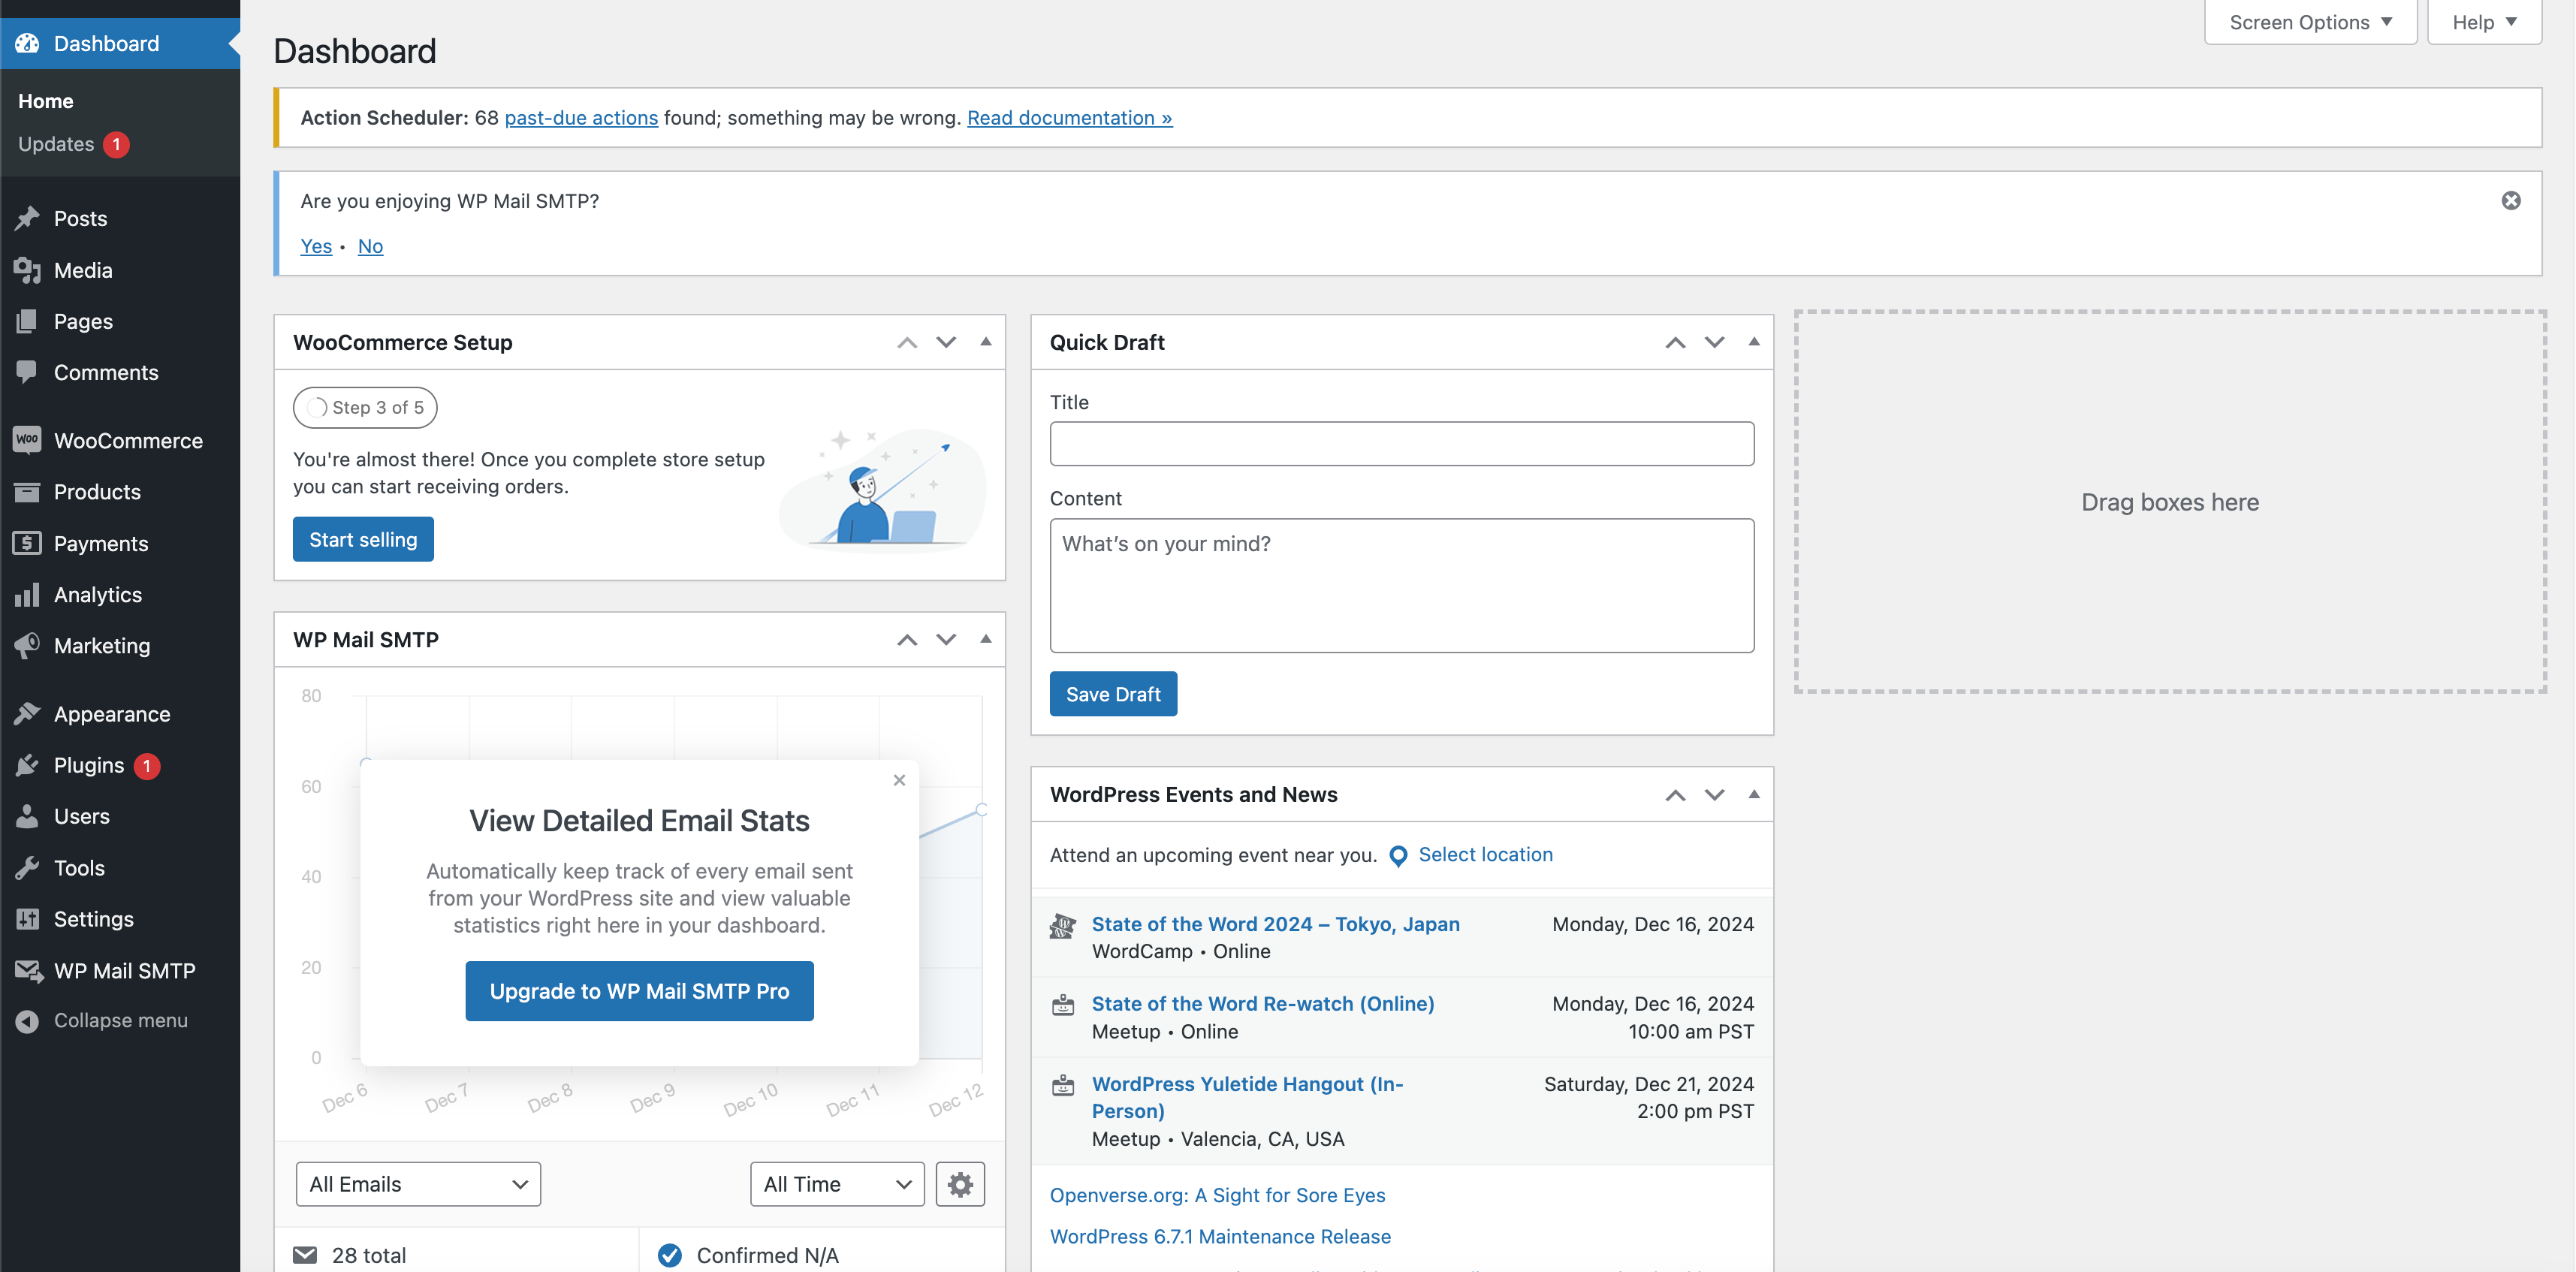The height and width of the screenshot is (1272, 2576).
Task: Open the Read documentation link
Action: point(1069,118)
